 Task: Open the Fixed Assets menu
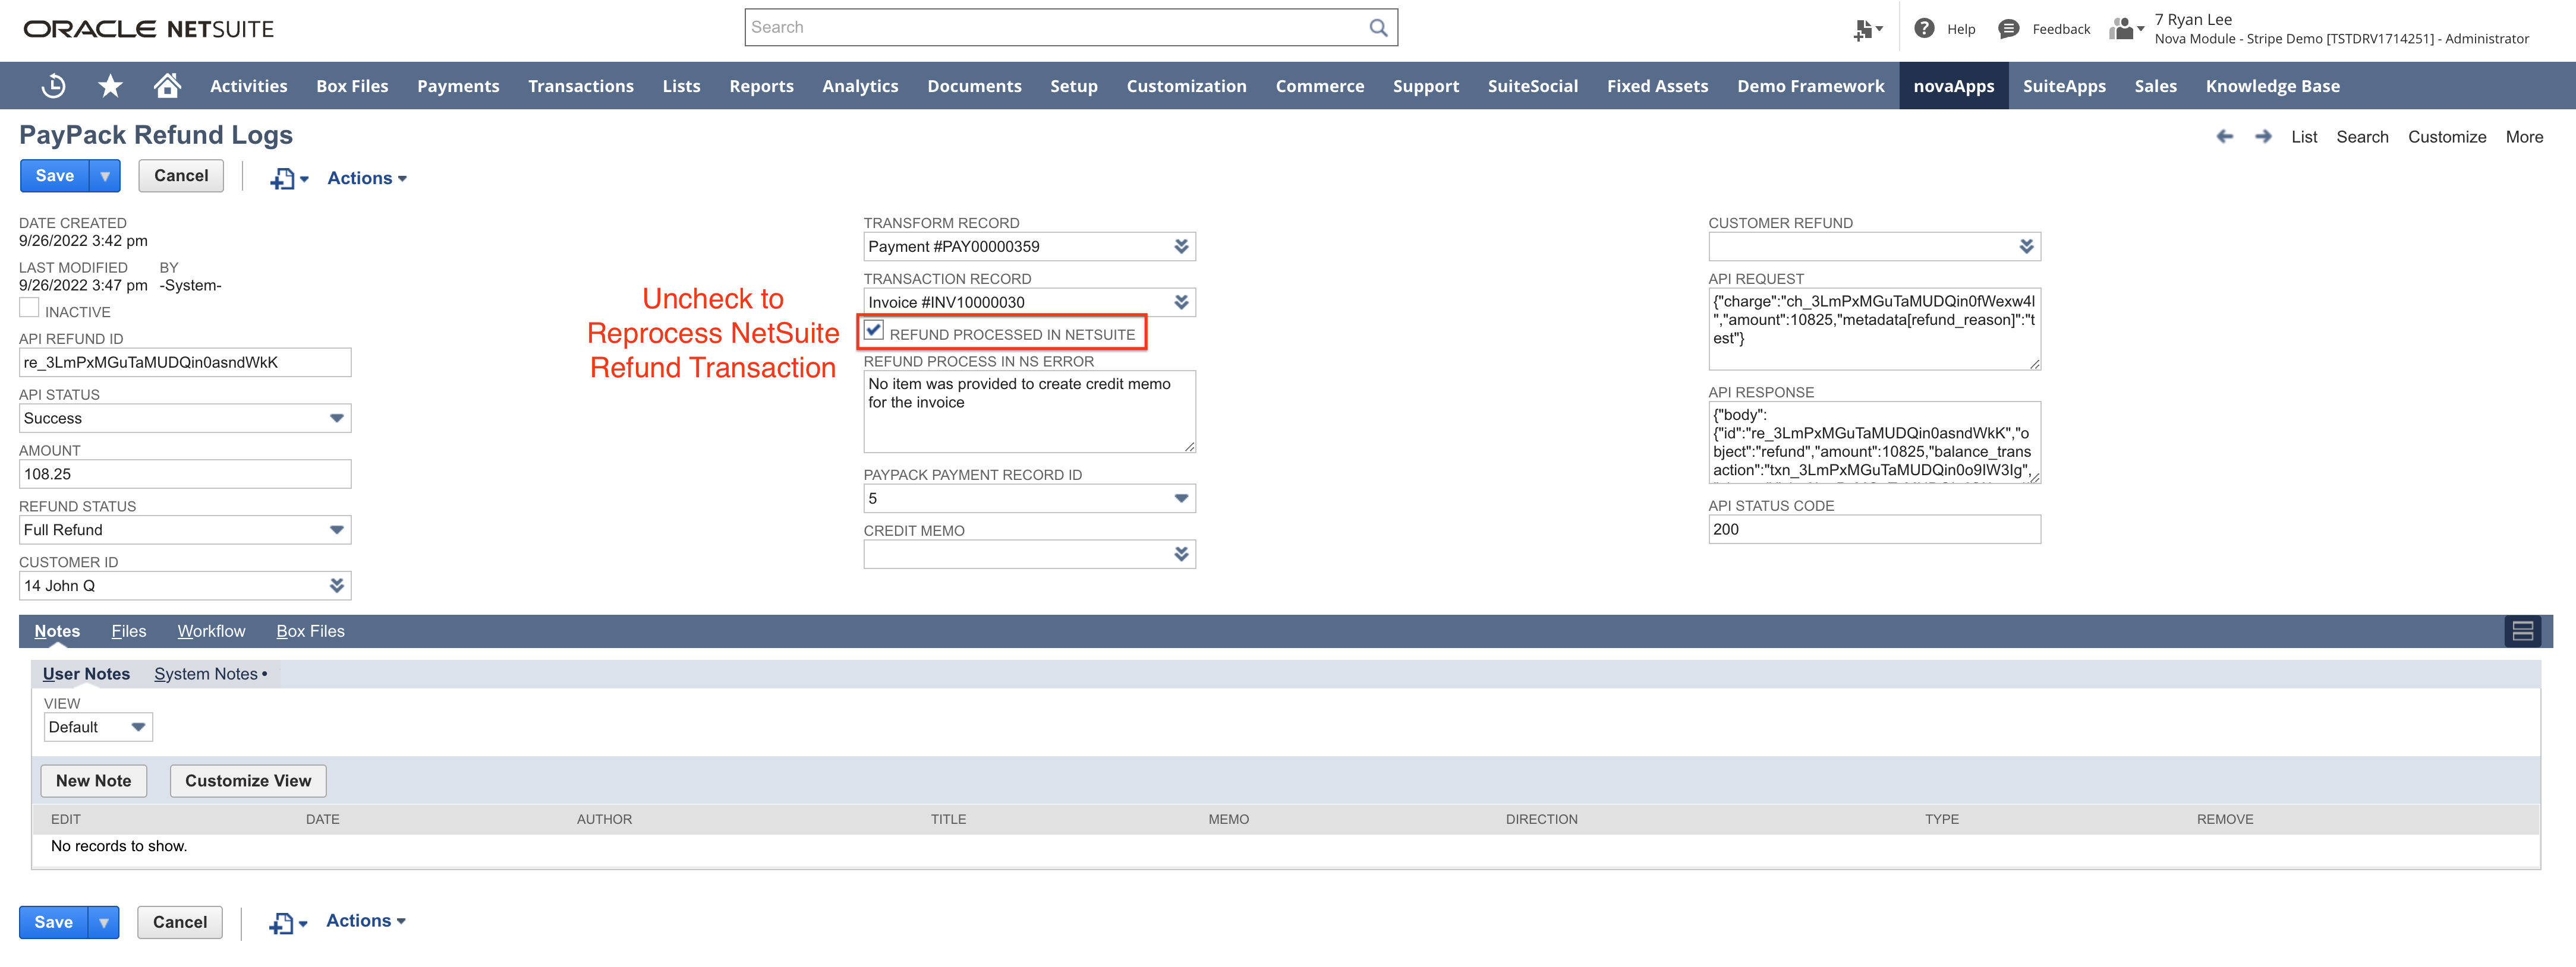tap(1657, 86)
